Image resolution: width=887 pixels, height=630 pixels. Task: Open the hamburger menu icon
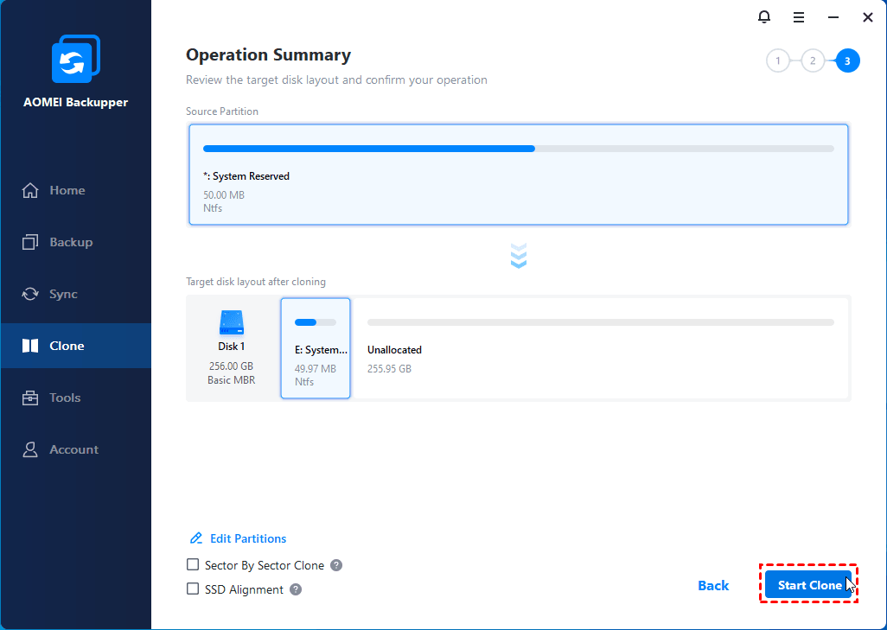point(799,17)
